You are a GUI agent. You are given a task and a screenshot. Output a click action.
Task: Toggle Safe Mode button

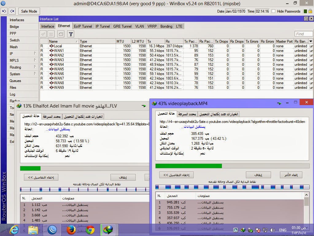pyautogui.click(x=29, y=11)
